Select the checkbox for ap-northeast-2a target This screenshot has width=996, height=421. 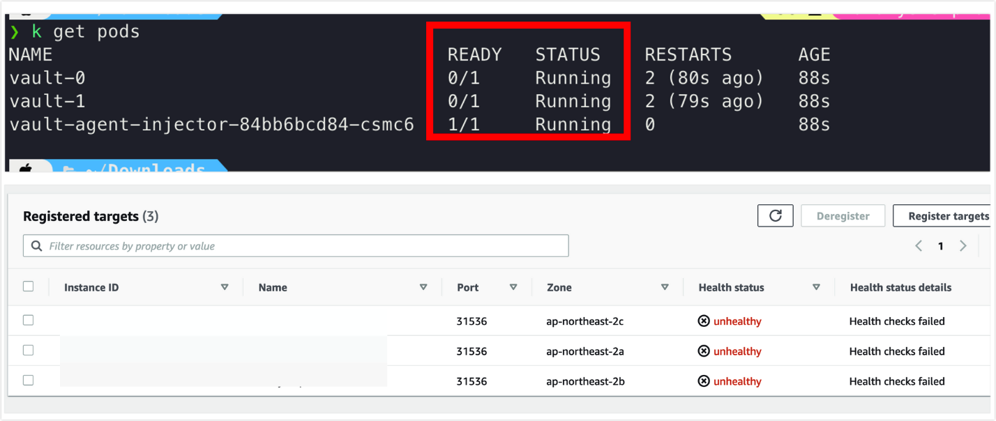tap(29, 351)
